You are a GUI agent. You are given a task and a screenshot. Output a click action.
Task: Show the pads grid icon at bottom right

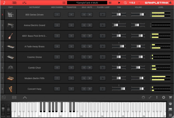click(170, 115)
